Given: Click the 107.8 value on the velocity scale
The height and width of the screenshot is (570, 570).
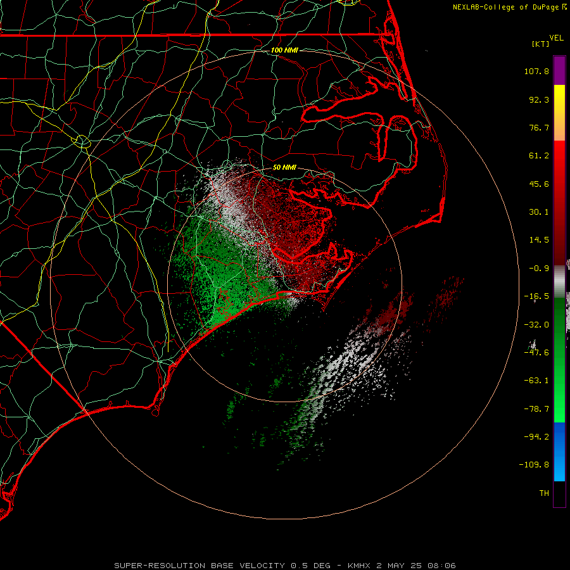Looking at the screenshot, I should [536, 71].
